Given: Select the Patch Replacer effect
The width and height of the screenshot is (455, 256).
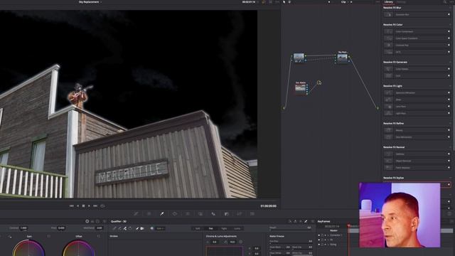Looking at the screenshot, I should point(417,168).
